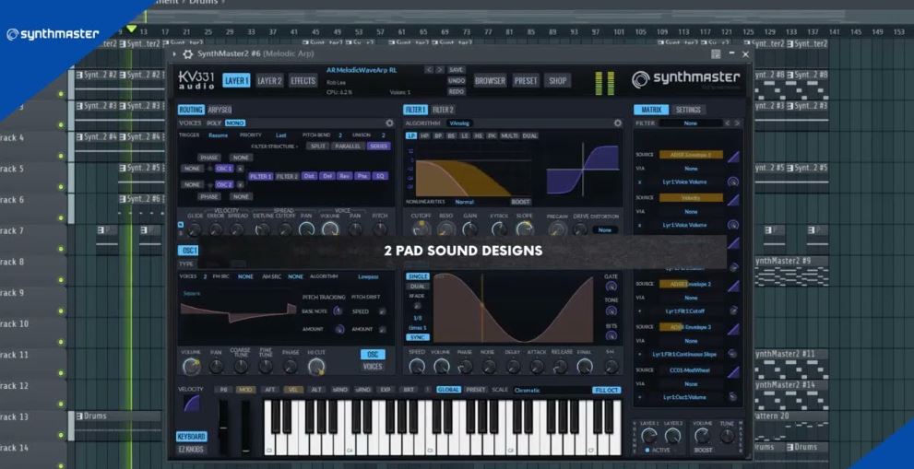The width and height of the screenshot is (914, 469).
Task: Set voices mode to POLY
Action: pyautogui.click(x=214, y=123)
